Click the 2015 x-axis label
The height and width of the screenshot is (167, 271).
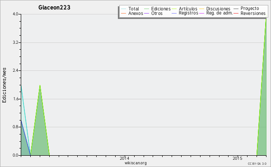coord(238,158)
